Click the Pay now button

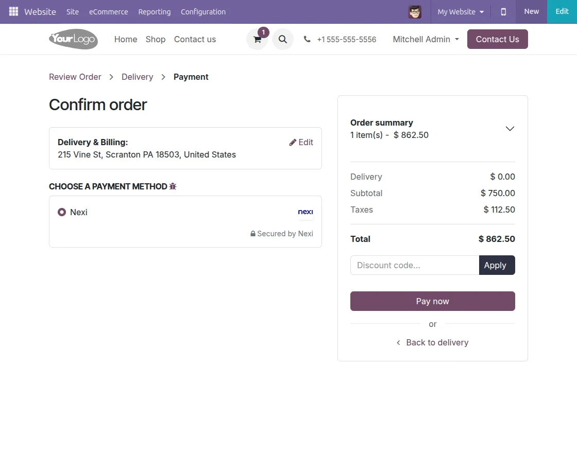(432, 301)
